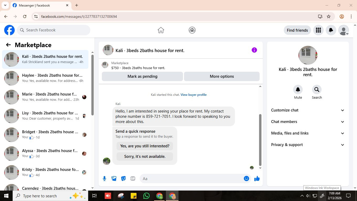Expand Chat members section
Image resolution: width=357 pixels, height=201 pixels.
coord(308,122)
